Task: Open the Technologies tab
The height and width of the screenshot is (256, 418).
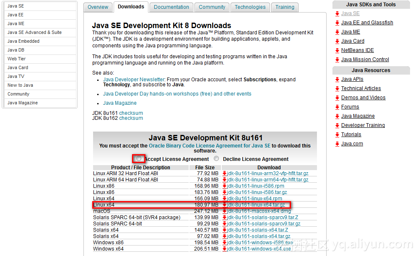Action: point(250,7)
